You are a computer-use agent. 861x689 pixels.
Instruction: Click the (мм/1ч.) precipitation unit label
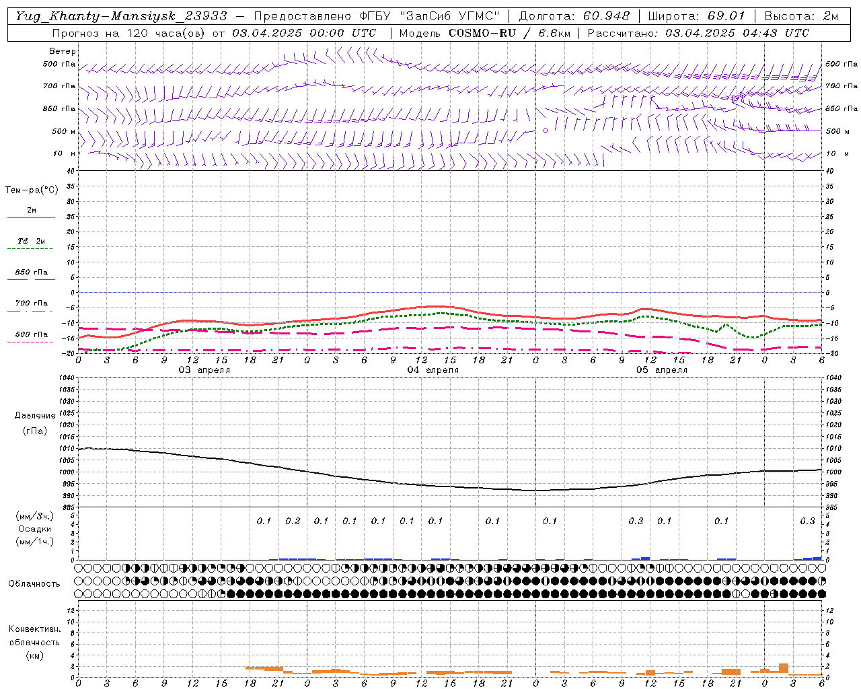tap(35, 542)
